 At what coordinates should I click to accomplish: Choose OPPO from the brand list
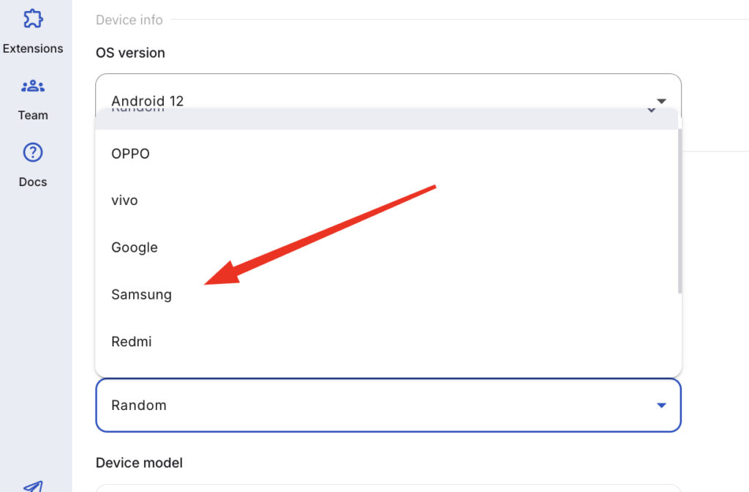click(x=131, y=154)
